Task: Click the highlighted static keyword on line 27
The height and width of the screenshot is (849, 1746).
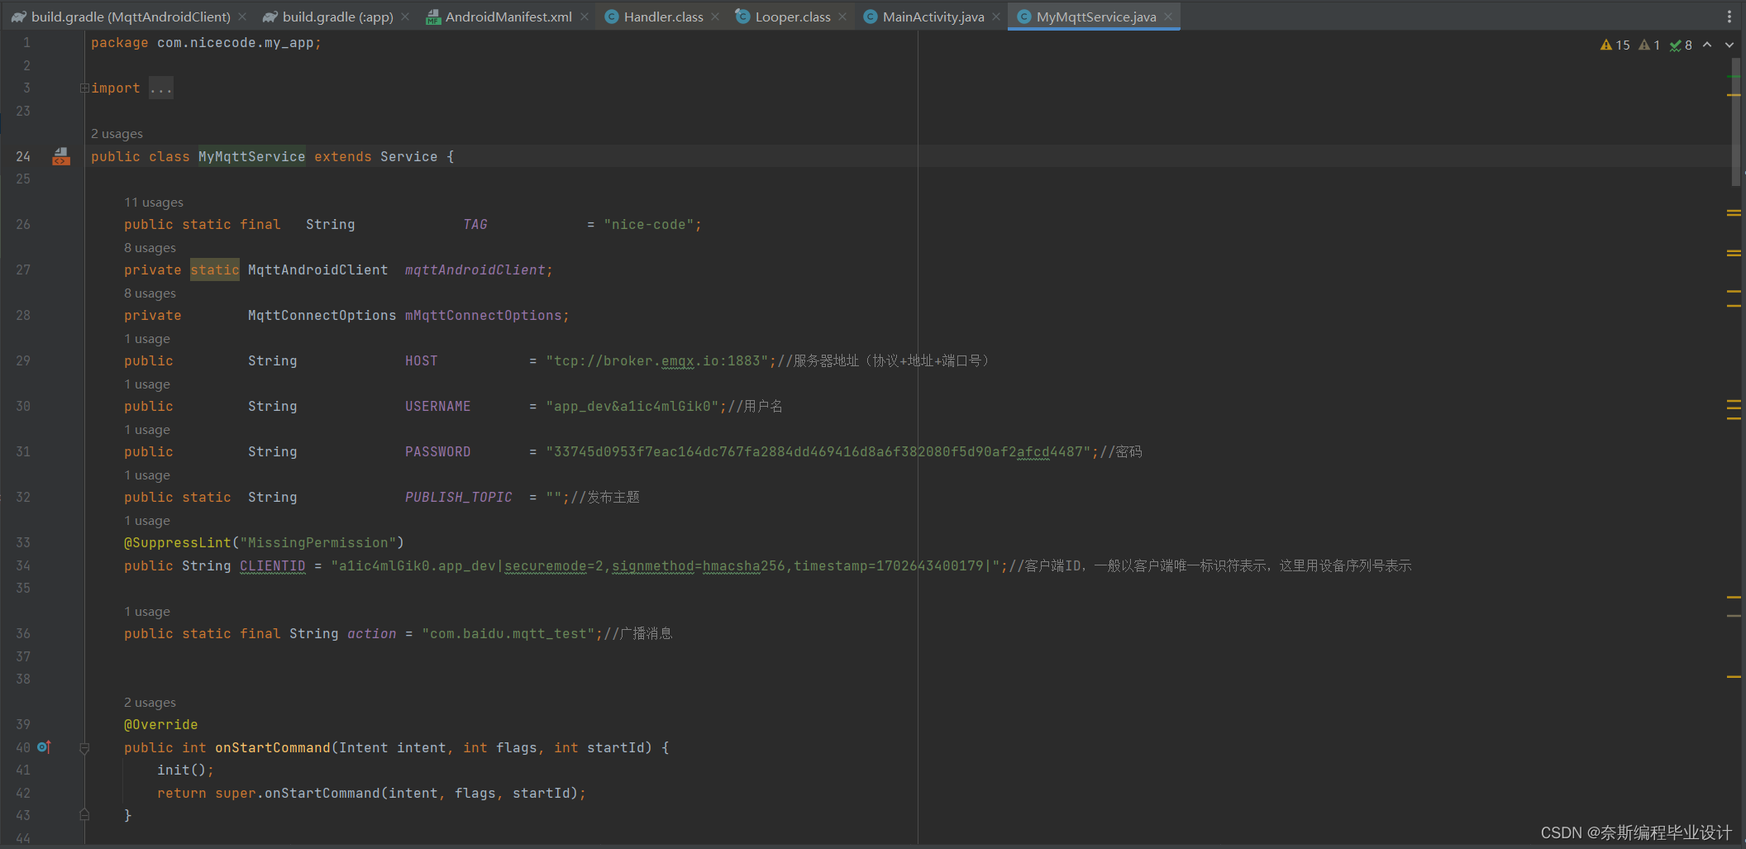Action: [x=215, y=270]
